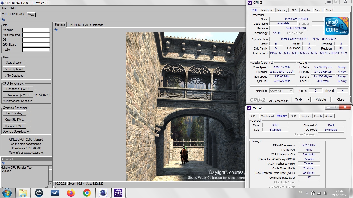The image size is (353, 198).
Task: Open the Bench tab in lower CPU-Z window
Action: click(x=318, y=116)
